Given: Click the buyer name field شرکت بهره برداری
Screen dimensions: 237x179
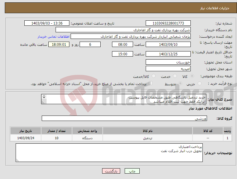Looking at the screenshot, I should point(123,30).
